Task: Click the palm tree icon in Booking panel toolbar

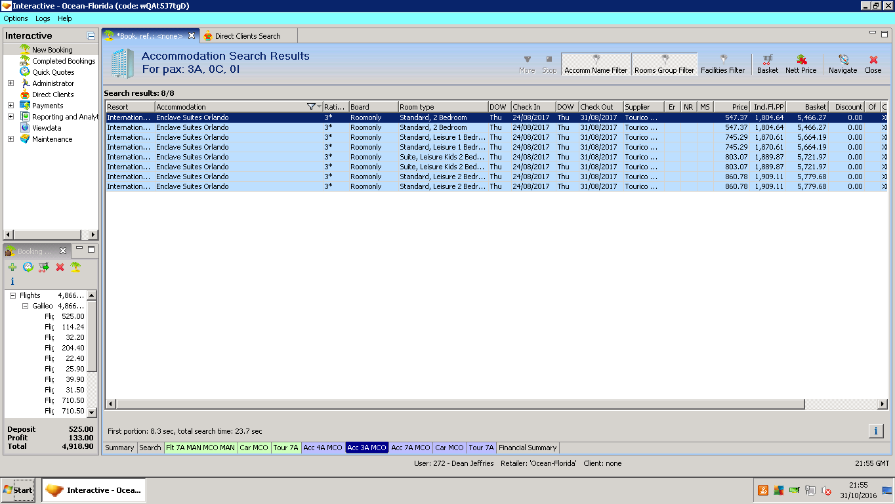Action: point(75,267)
